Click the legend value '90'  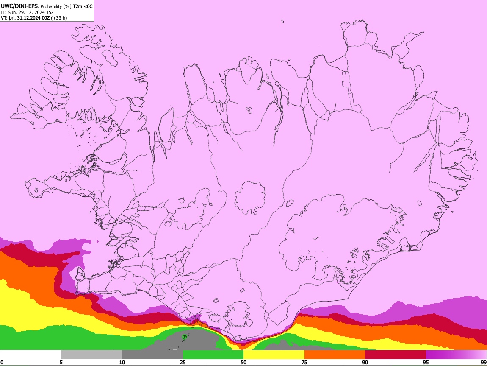[365, 363]
